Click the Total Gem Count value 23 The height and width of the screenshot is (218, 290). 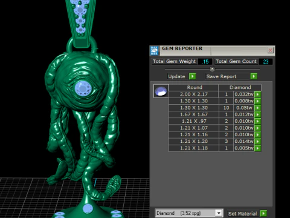pos(266,62)
